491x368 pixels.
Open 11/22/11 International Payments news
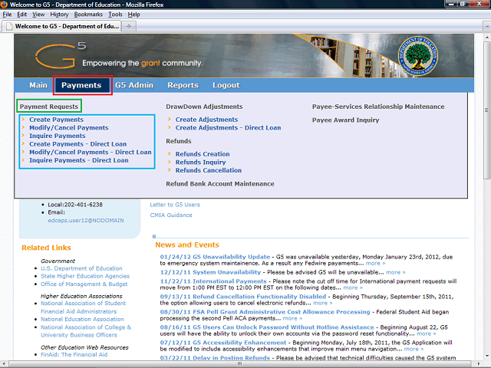point(213,281)
